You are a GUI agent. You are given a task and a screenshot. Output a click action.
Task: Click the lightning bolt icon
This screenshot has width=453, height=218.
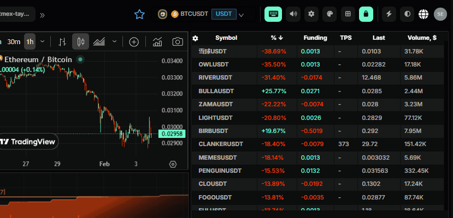(x=389, y=14)
